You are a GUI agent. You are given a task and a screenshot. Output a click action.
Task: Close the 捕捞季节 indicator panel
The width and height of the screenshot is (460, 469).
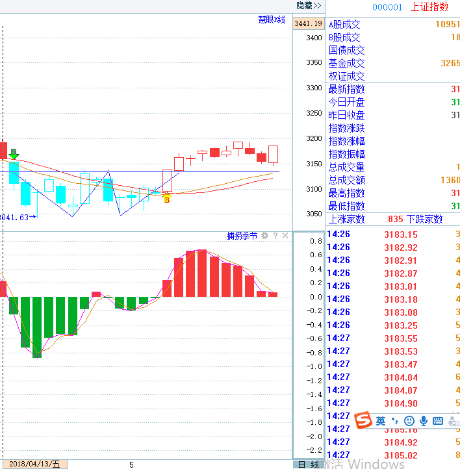point(285,236)
